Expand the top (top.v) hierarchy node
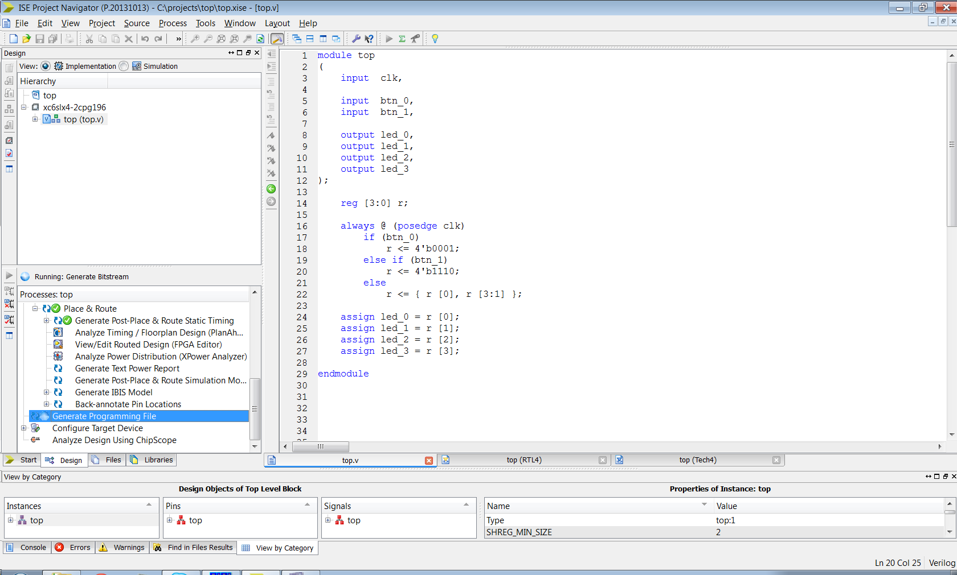957x575 pixels. tap(35, 119)
